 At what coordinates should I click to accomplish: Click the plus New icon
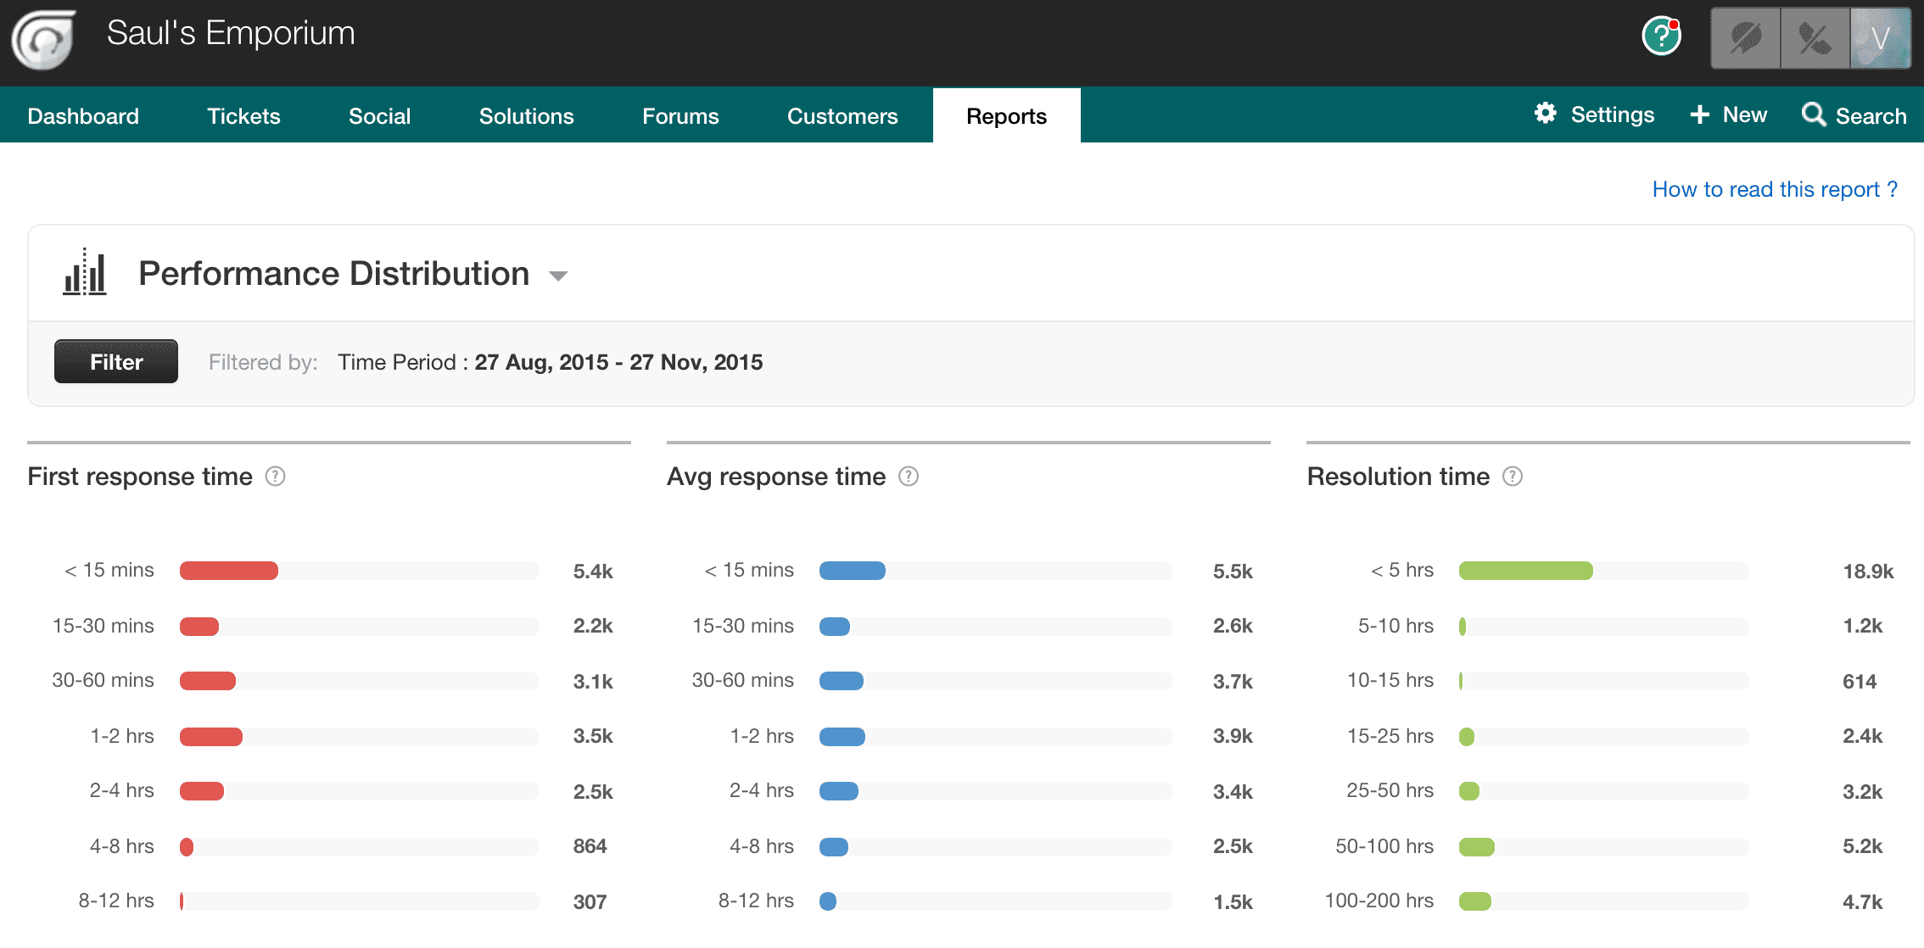[x=1699, y=115]
